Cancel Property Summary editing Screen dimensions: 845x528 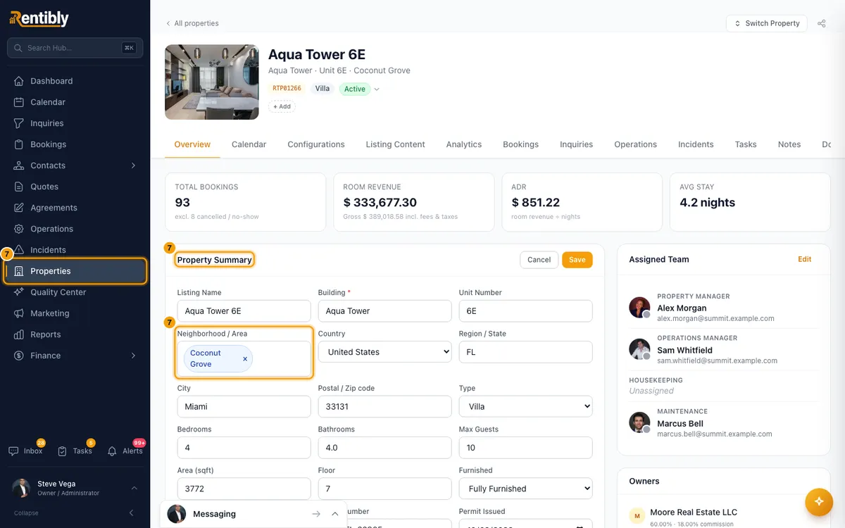pyautogui.click(x=539, y=260)
